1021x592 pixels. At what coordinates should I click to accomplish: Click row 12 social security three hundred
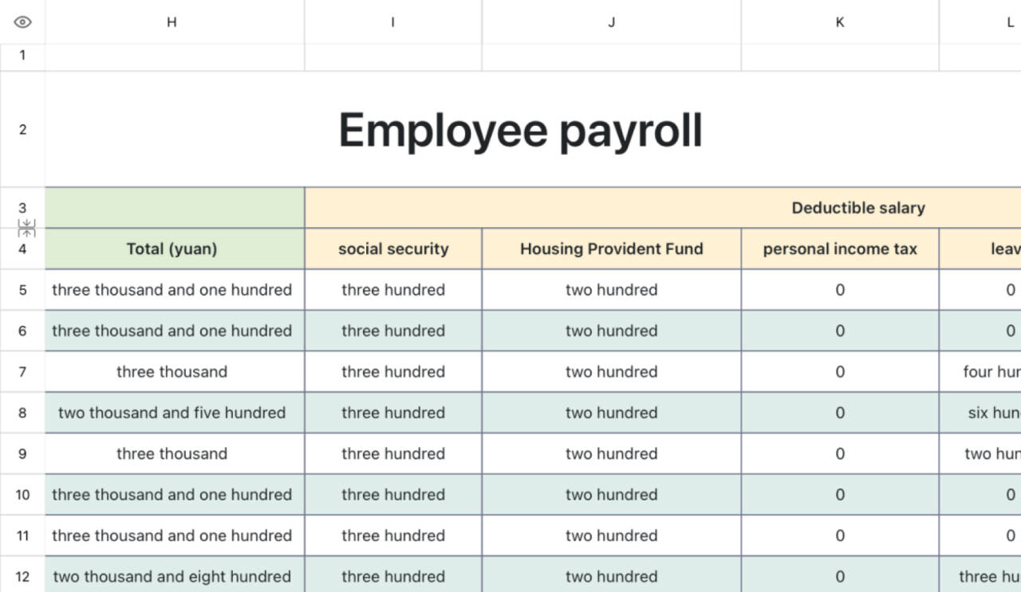[x=393, y=575]
